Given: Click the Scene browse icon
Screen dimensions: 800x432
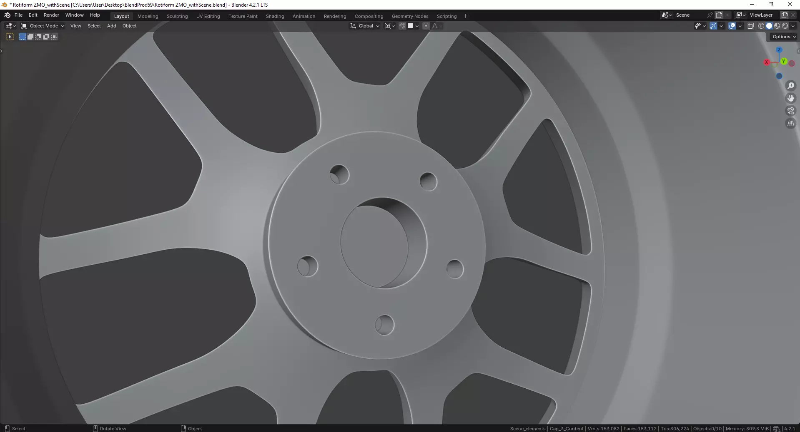Looking at the screenshot, I should pos(667,15).
